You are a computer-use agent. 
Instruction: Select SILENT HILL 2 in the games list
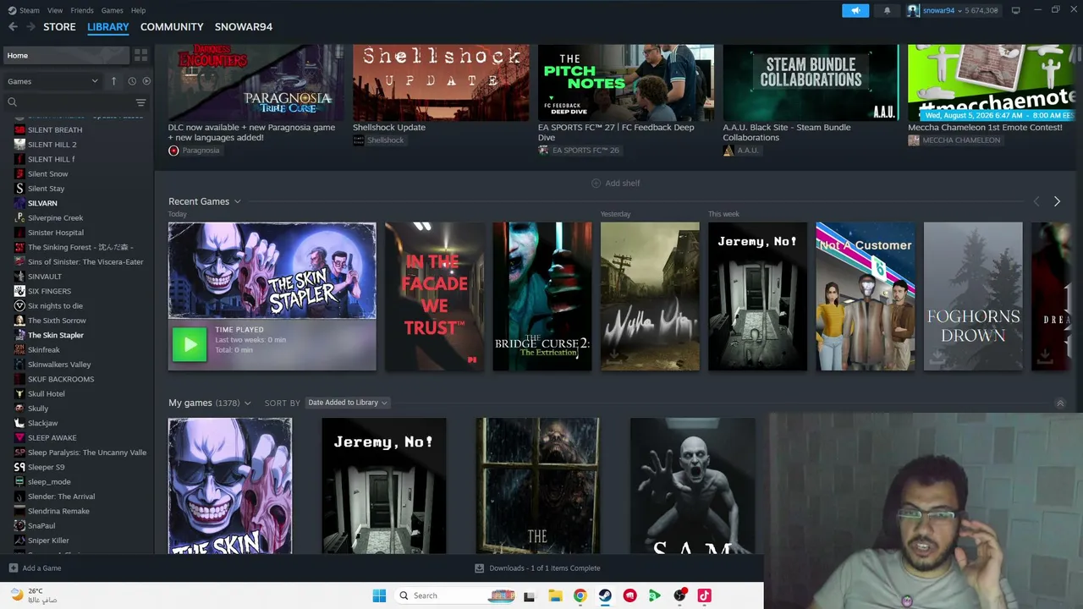point(52,145)
